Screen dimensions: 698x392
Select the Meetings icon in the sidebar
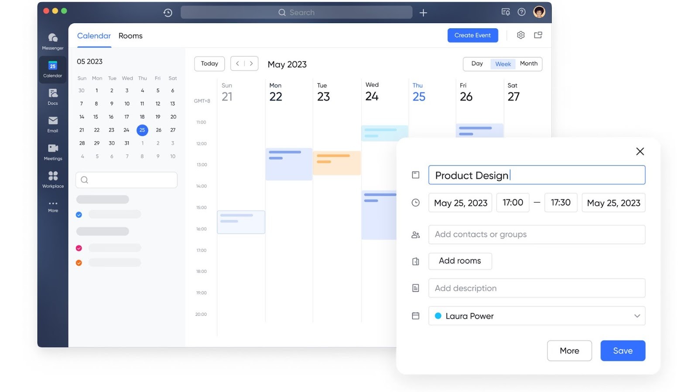52,151
